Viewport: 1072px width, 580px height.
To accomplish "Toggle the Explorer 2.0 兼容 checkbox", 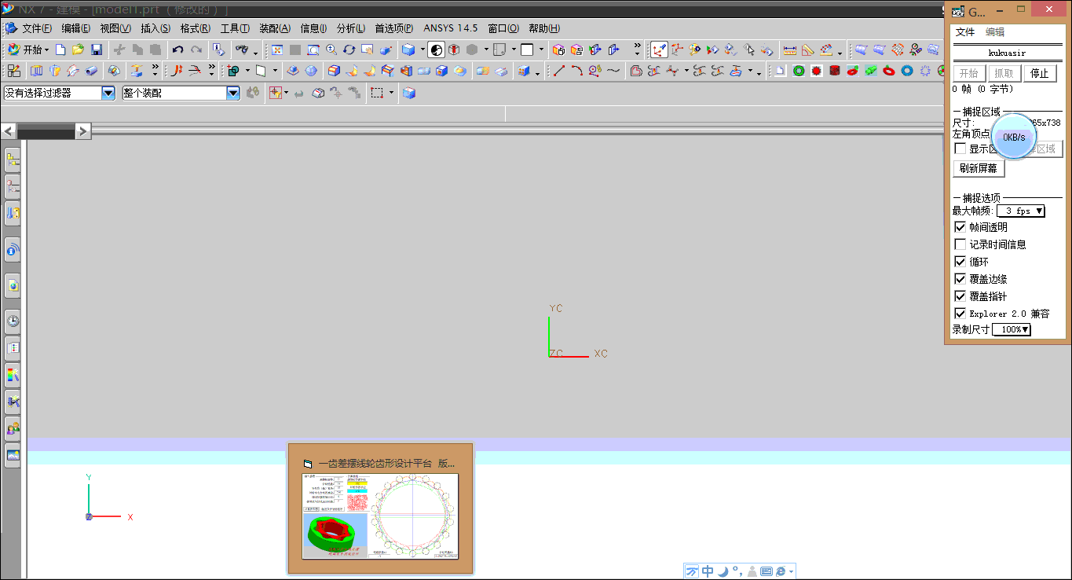I will tap(960, 313).
